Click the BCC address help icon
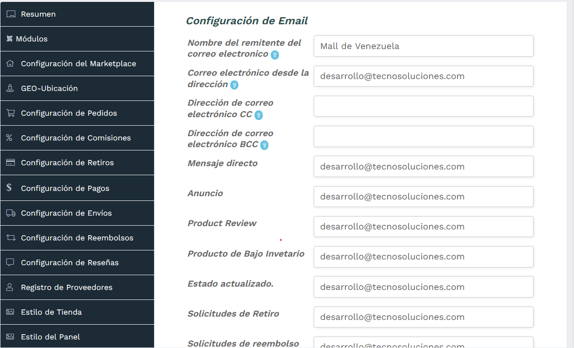Image resolution: width=575 pixels, height=348 pixels. pos(265,146)
